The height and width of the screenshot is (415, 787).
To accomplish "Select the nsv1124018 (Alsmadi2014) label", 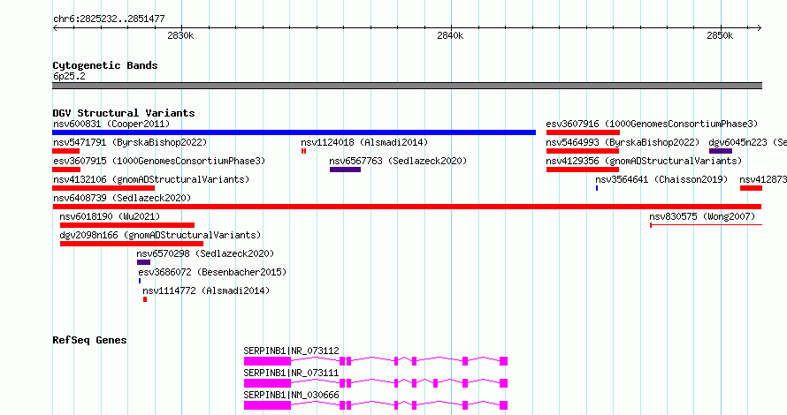I will (364, 142).
